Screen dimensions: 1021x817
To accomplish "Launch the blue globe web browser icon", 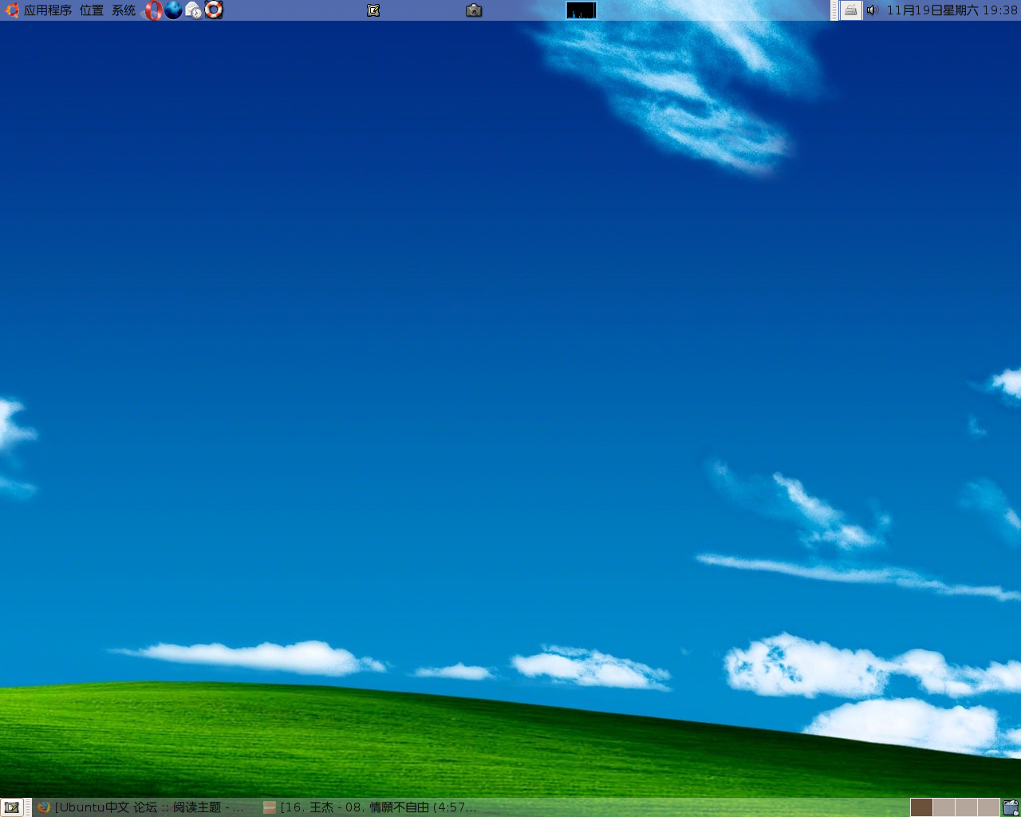I will pos(174,10).
